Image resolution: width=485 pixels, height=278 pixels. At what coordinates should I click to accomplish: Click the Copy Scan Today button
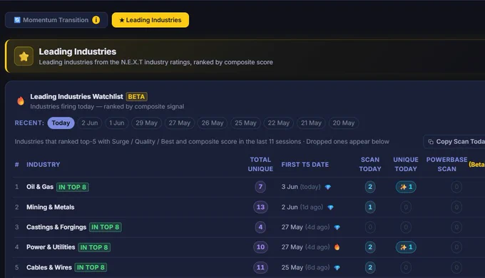pos(454,142)
